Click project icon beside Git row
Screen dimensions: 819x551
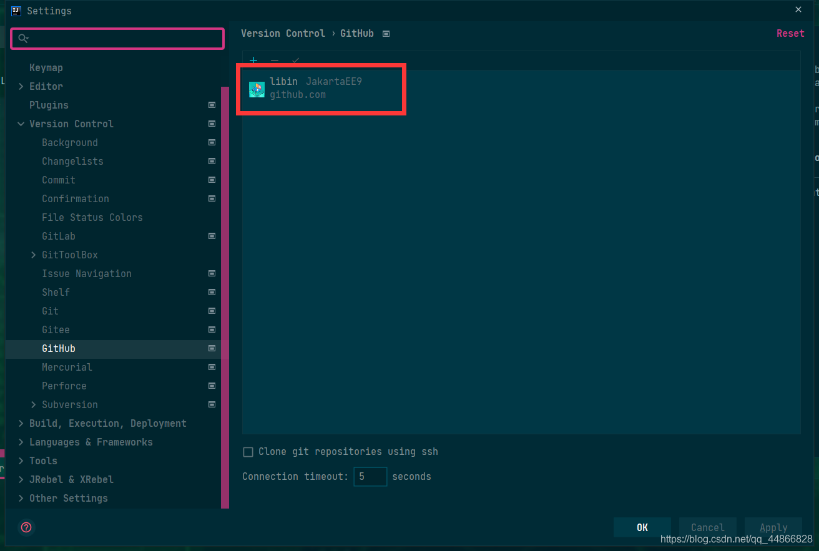pos(212,311)
